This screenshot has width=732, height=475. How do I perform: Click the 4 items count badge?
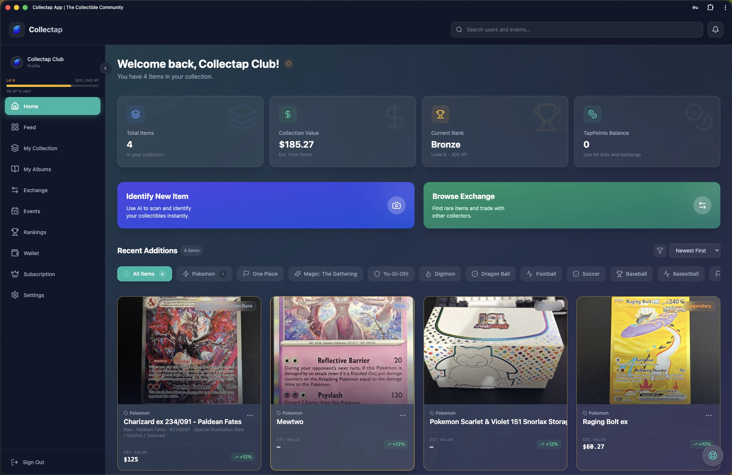click(192, 251)
